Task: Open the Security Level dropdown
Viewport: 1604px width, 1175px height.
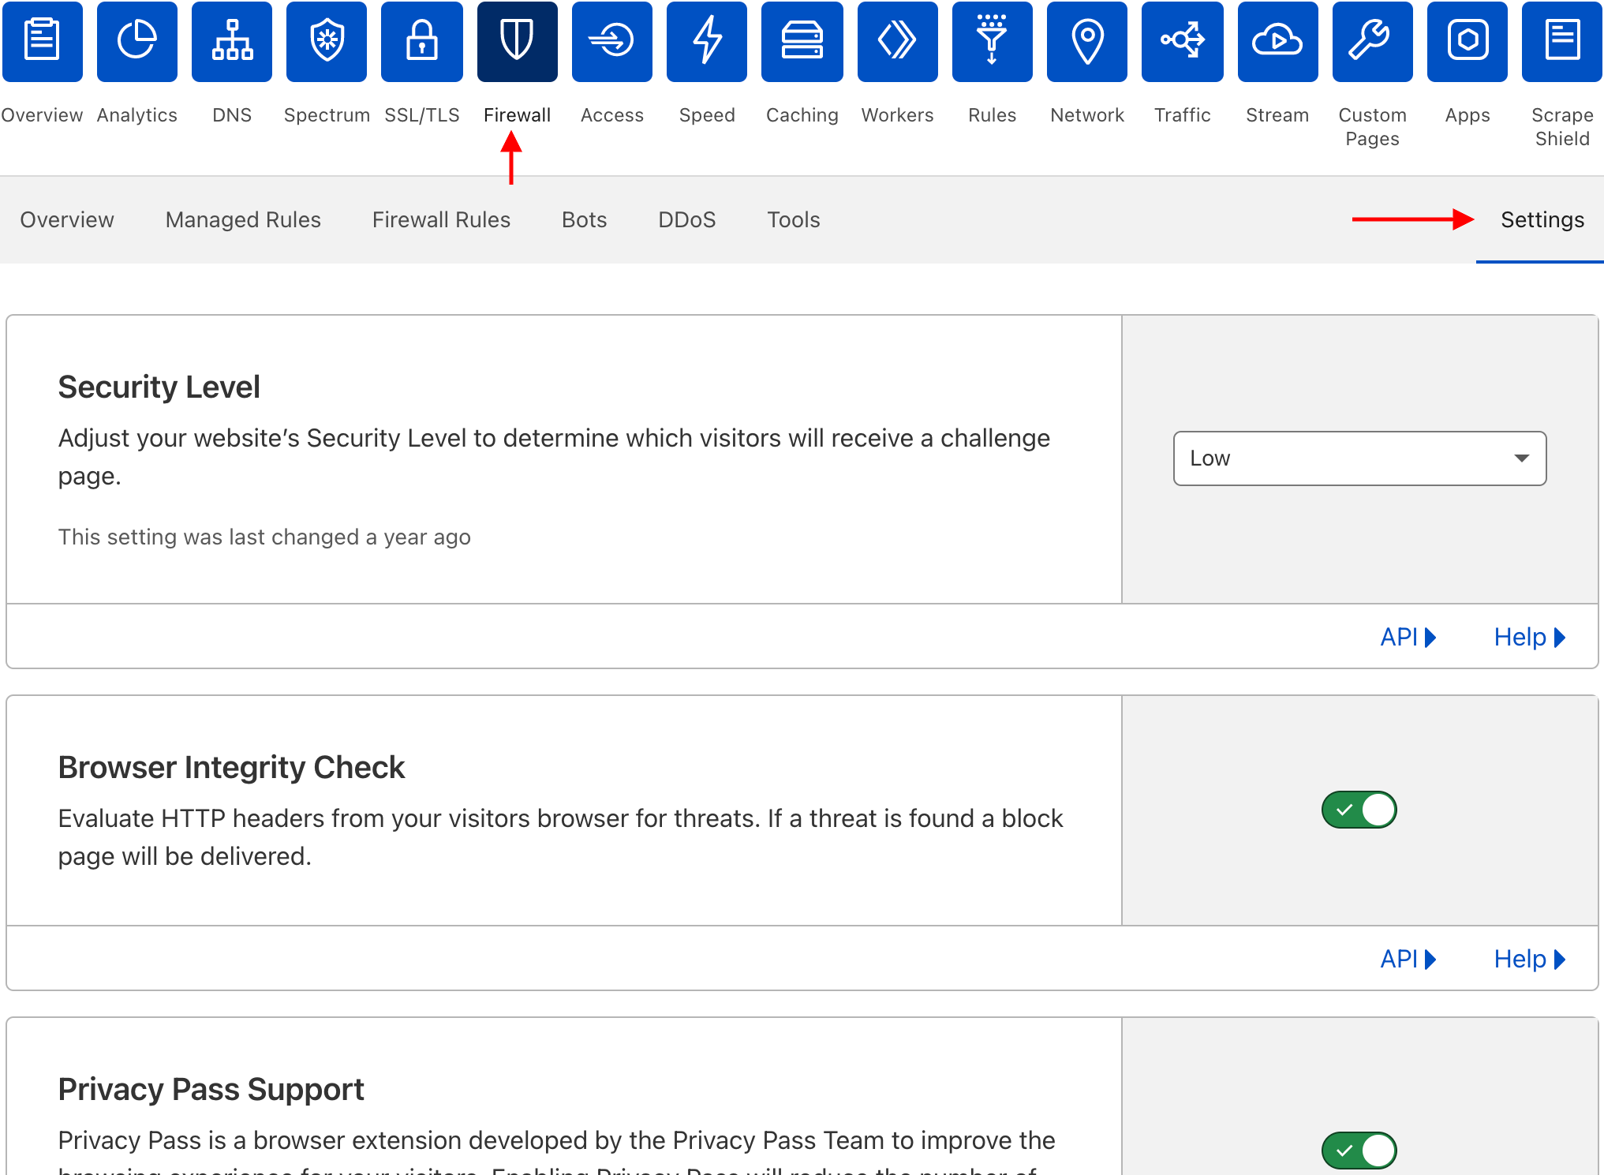Action: (x=1359, y=458)
